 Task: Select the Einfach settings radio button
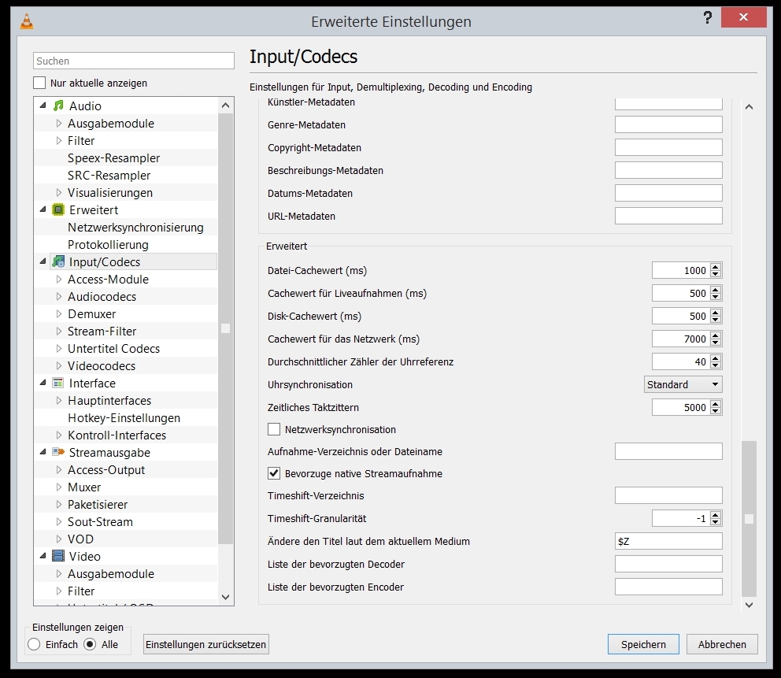coord(34,644)
